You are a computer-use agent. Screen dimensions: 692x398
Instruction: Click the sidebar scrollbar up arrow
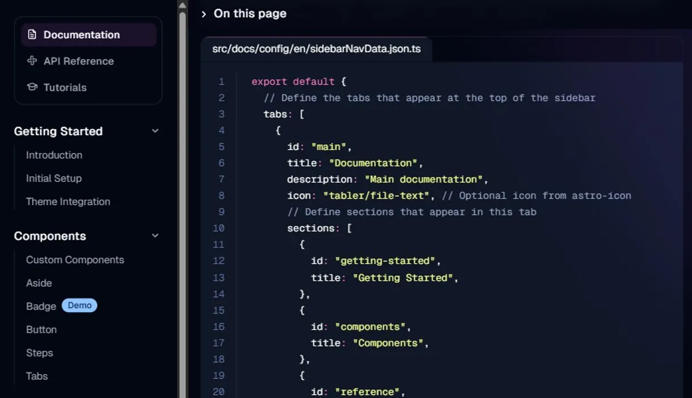pos(183,5)
